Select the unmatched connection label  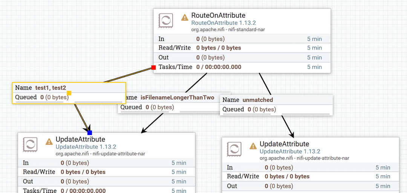click(x=277, y=105)
